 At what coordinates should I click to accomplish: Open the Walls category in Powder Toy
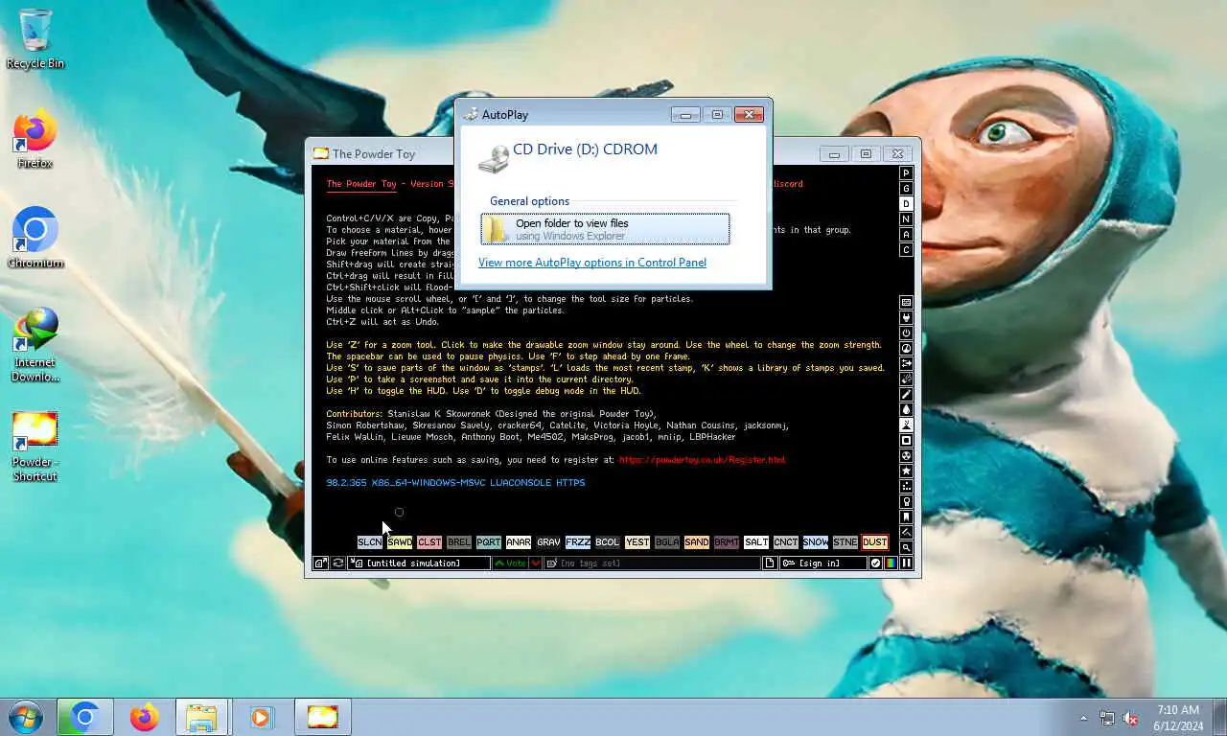pos(906,302)
